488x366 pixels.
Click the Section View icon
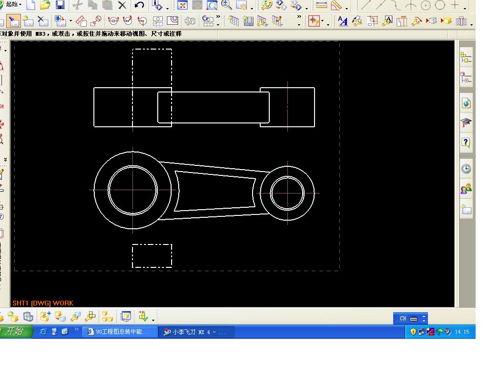(x=113, y=21)
